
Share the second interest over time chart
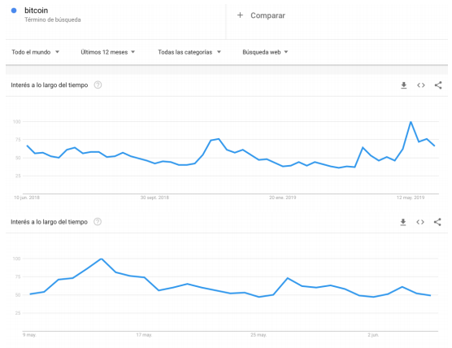coord(437,222)
